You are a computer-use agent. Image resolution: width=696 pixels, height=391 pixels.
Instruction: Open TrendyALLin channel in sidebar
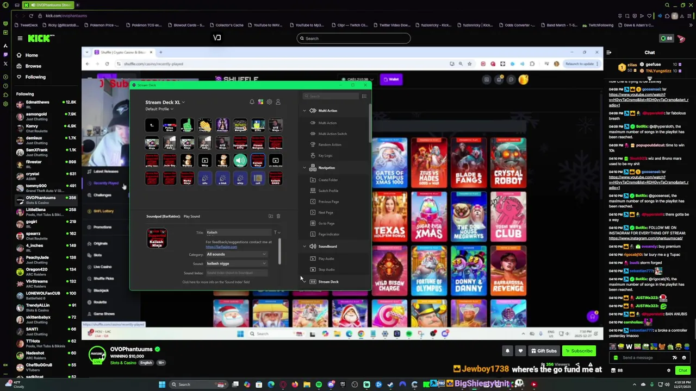click(x=46, y=307)
